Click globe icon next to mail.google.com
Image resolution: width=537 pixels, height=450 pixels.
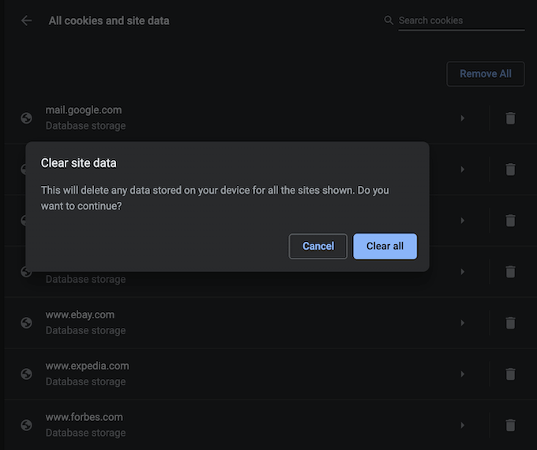[x=27, y=118]
